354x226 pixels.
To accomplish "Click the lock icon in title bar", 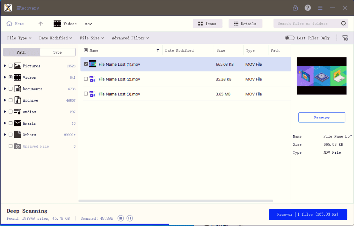I will [x=295, y=8].
